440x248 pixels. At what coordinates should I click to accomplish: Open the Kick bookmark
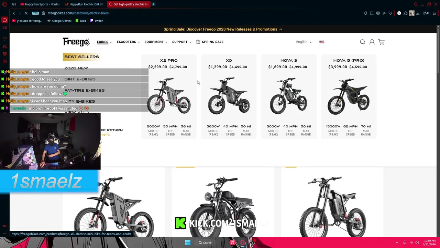[81, 21]
